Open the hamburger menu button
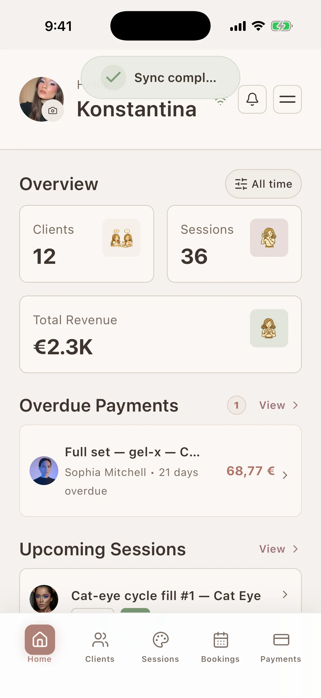Viewport: 321px width, 698px height. click(287, 99)
